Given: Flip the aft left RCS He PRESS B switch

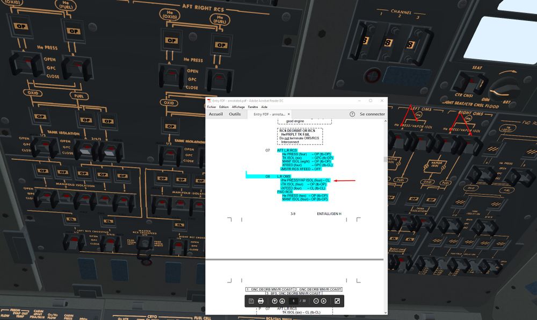Looking at the screenshot, I should 77,67.
